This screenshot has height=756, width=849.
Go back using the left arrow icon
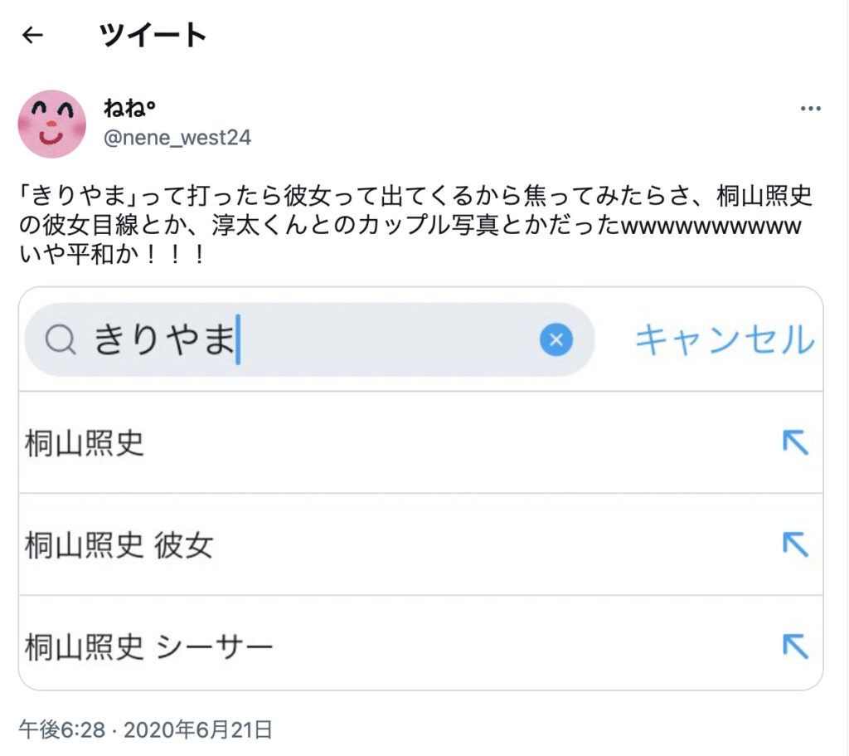pyautogui.click(x=32, y=36)
